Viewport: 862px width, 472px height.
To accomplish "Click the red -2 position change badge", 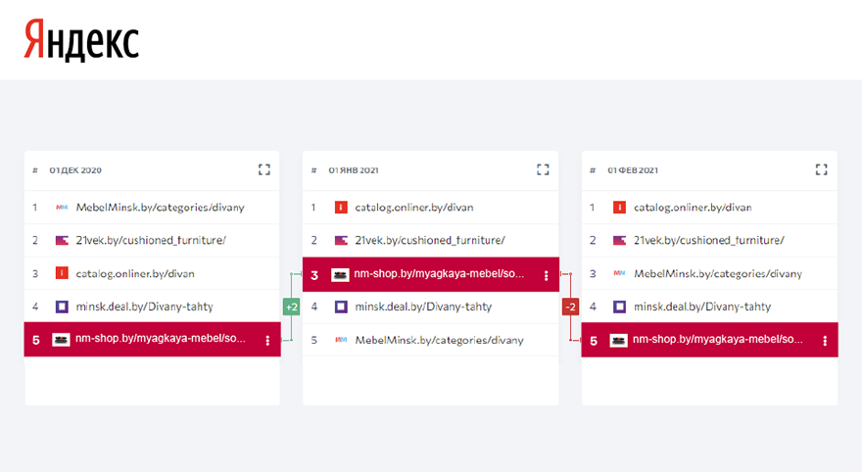I will (x=570, y=307).
